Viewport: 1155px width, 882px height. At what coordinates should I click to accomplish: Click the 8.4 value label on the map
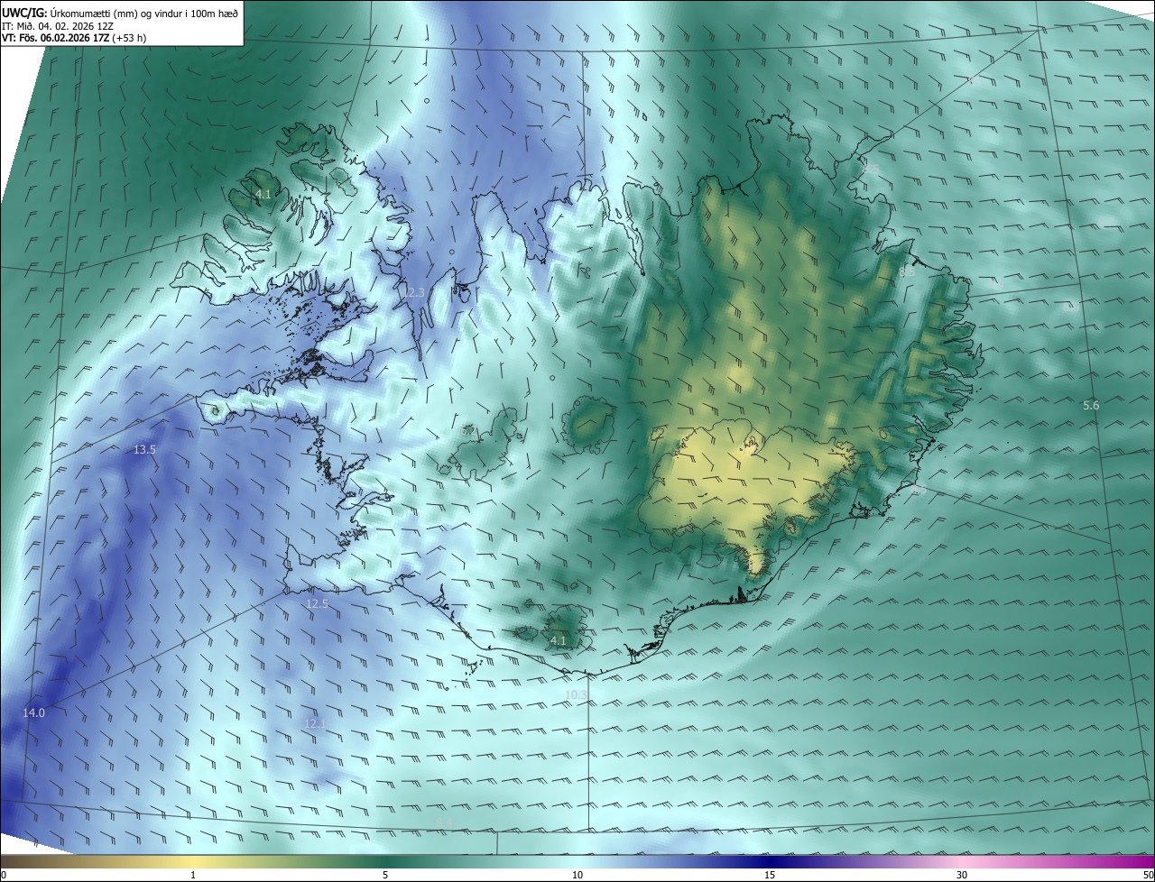[x=444, y=822]
